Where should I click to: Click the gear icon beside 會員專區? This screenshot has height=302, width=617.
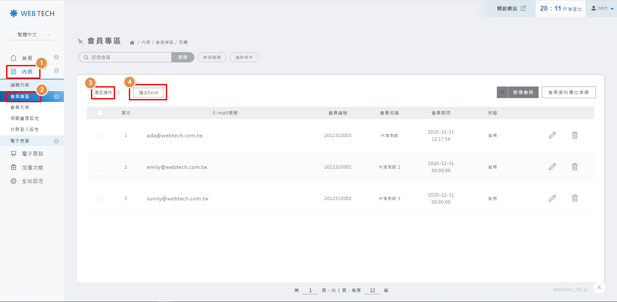pos(57,97)
